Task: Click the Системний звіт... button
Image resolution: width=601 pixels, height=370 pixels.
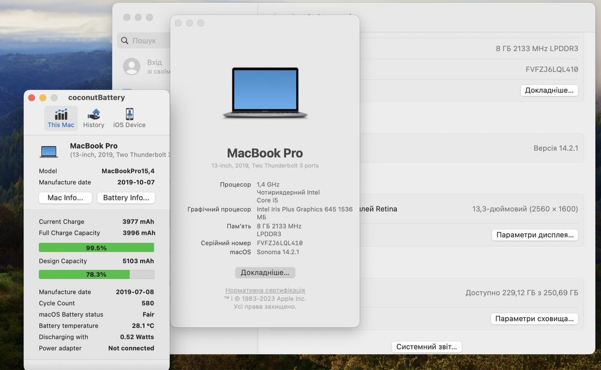Action: (427, 347)
